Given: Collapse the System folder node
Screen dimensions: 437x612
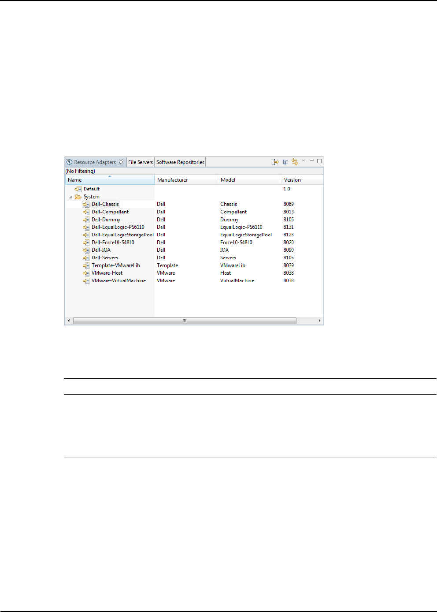Looking at the screenshot, I should [x=70, y=197].
